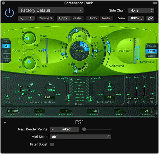Screen dimensions: 159x154
Task: Go to previous preset with left arrow
Action: [22, 18]
